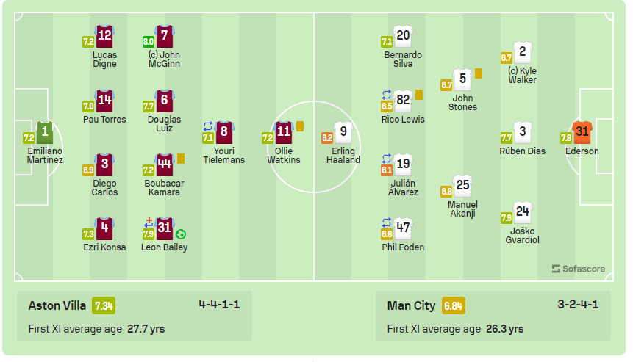Viewport: 633px width, 362px height.
Task: Open John McGinn's number 7 shirt
Action: point(164,36)
